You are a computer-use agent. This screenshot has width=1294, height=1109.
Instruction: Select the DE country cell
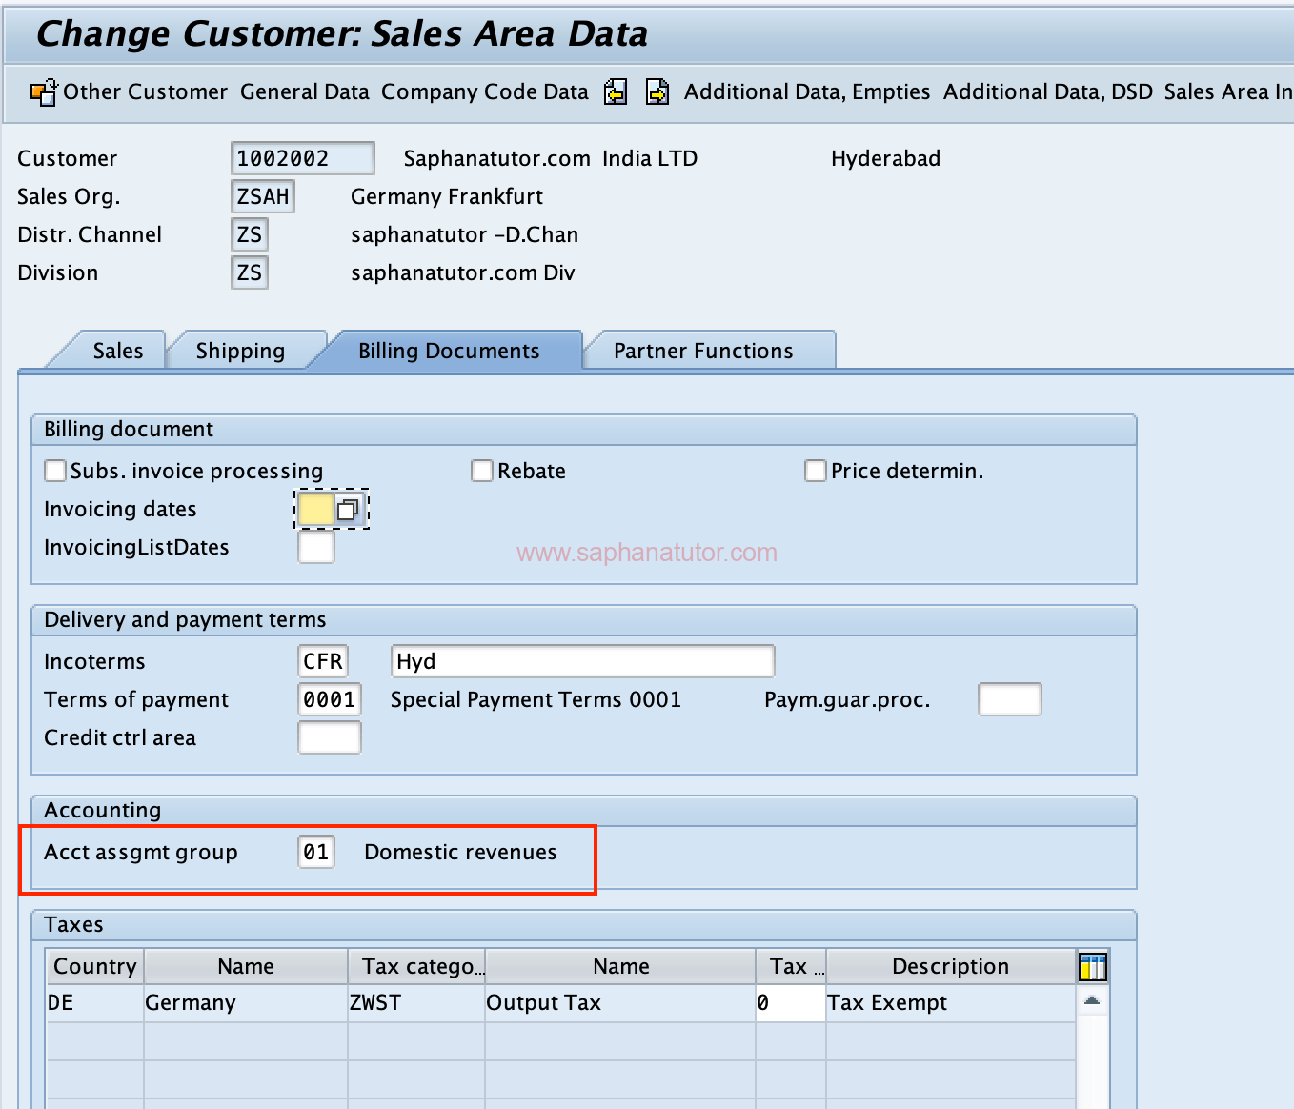95,1003
